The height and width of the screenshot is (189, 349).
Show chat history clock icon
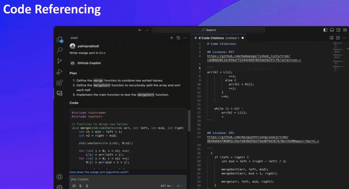tap(178, 38)
